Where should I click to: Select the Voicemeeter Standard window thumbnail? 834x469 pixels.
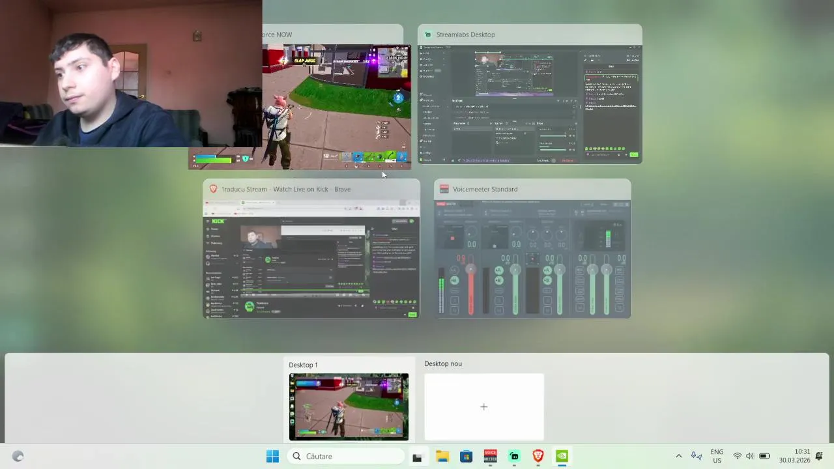click(532, 259)
